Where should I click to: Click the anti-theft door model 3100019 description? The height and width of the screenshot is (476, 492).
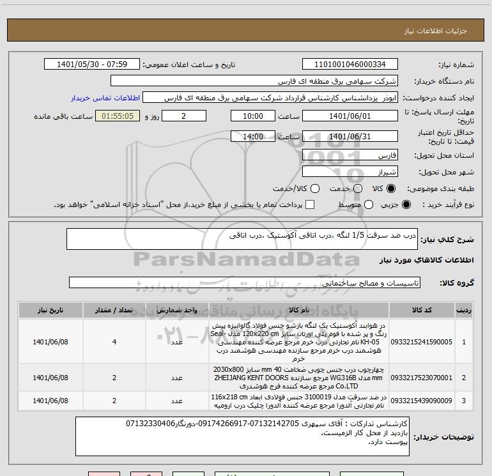click(299, 401)
